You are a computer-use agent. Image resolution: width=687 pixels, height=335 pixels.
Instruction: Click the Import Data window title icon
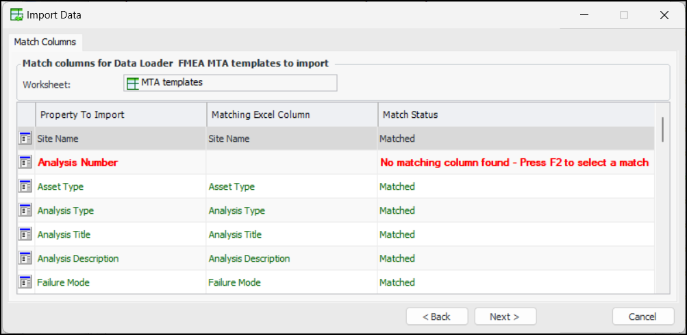click(16, 14)
